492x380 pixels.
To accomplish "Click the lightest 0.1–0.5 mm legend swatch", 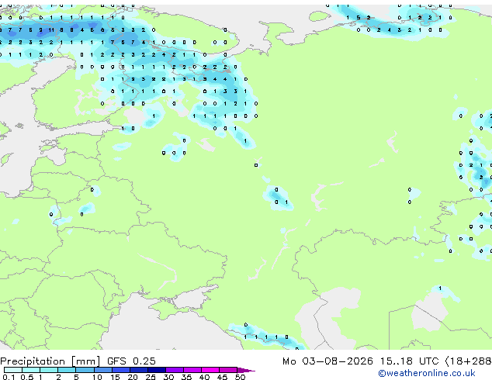I will (13, 370).
